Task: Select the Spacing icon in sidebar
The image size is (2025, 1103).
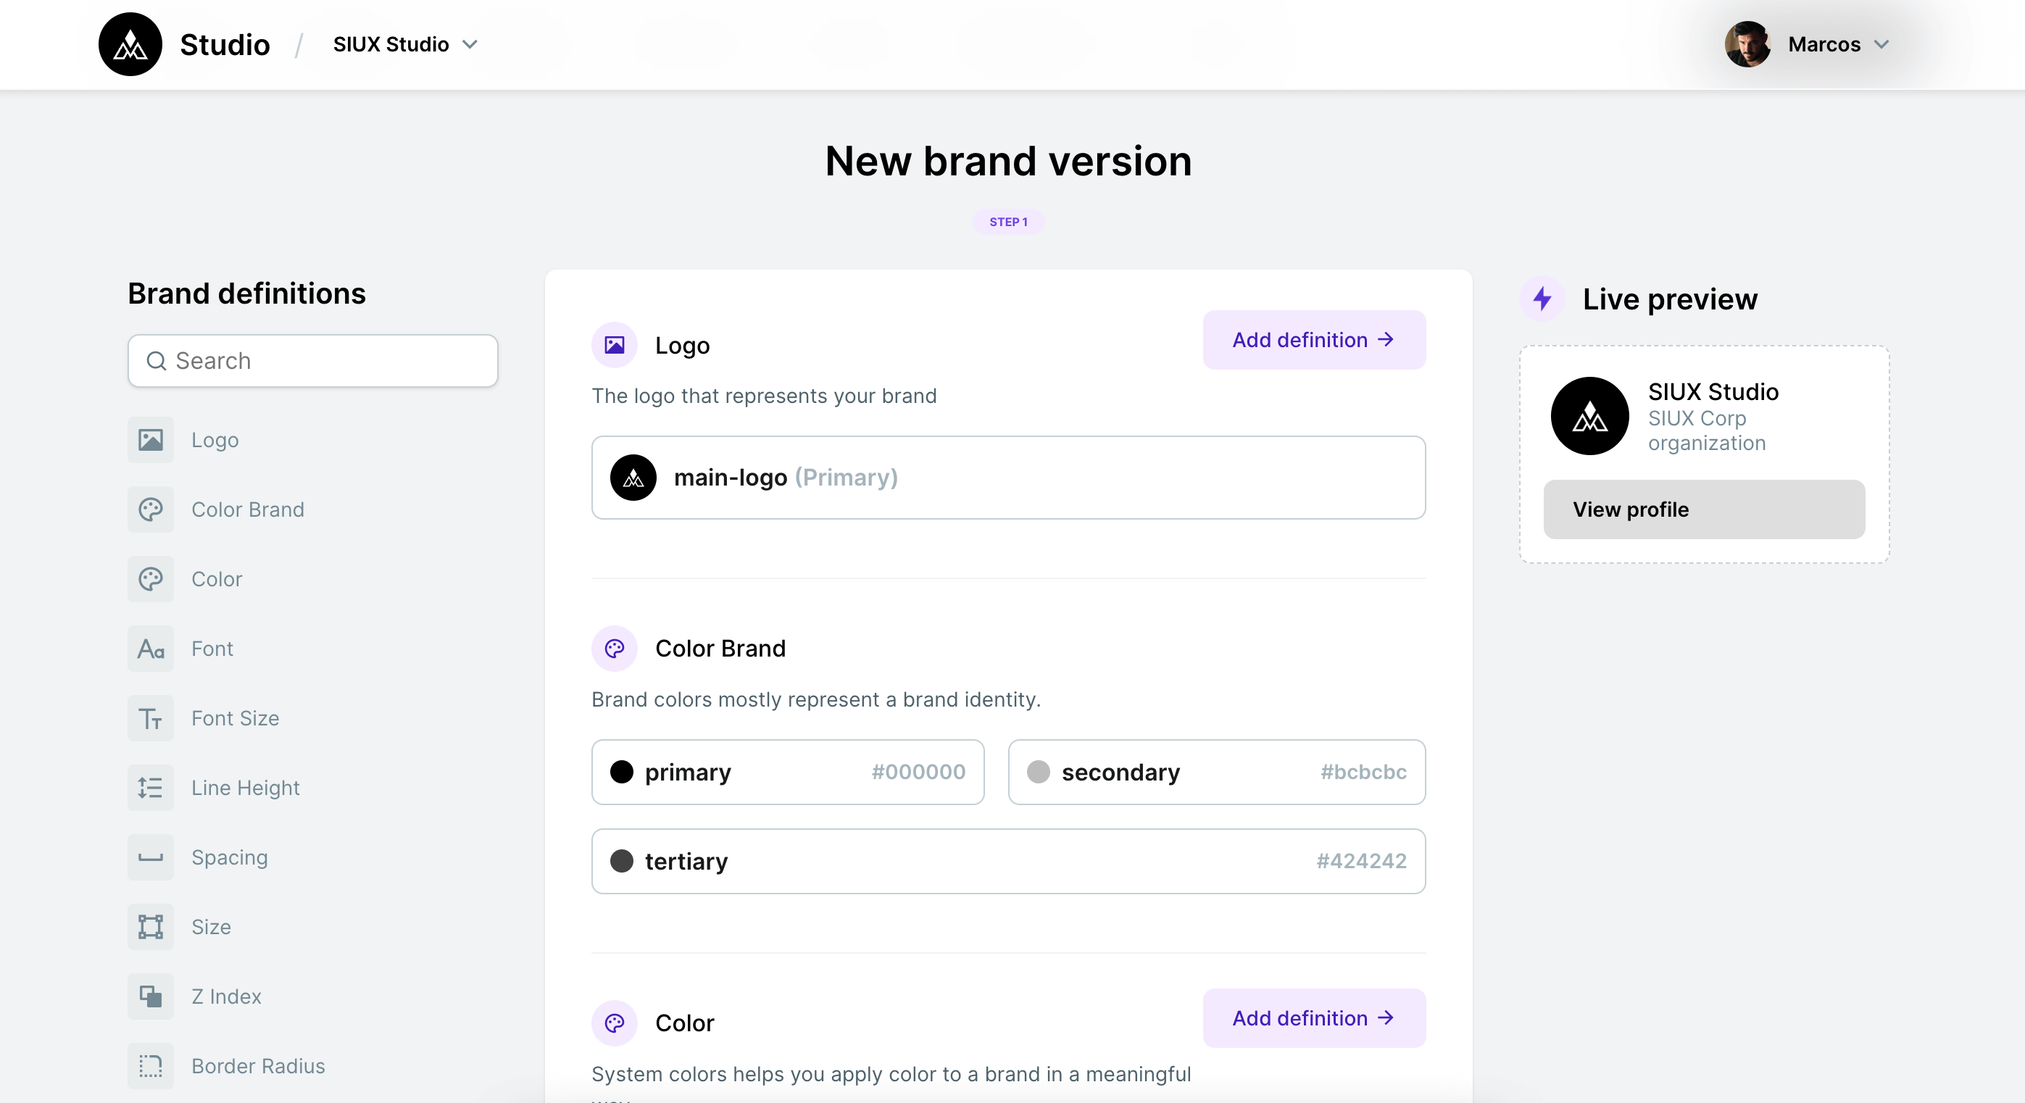Action: [150, 857]
